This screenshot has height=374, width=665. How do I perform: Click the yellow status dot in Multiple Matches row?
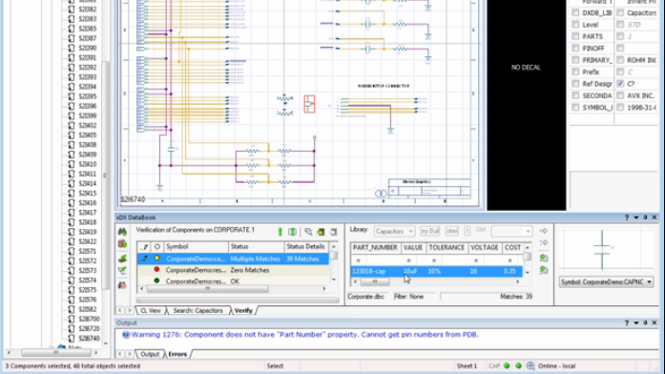click(156, 259)
